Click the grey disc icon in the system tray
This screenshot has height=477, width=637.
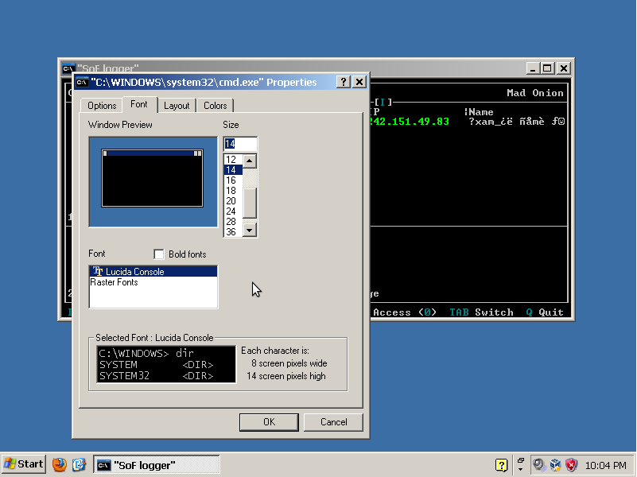pyautogui.click(x=539, y=465)
